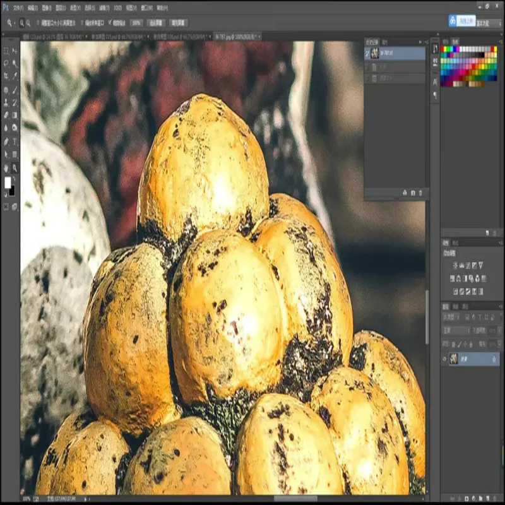Select the Eraser tool
Viewport: 505px width, 505px height.
click(x=6, y=116)
